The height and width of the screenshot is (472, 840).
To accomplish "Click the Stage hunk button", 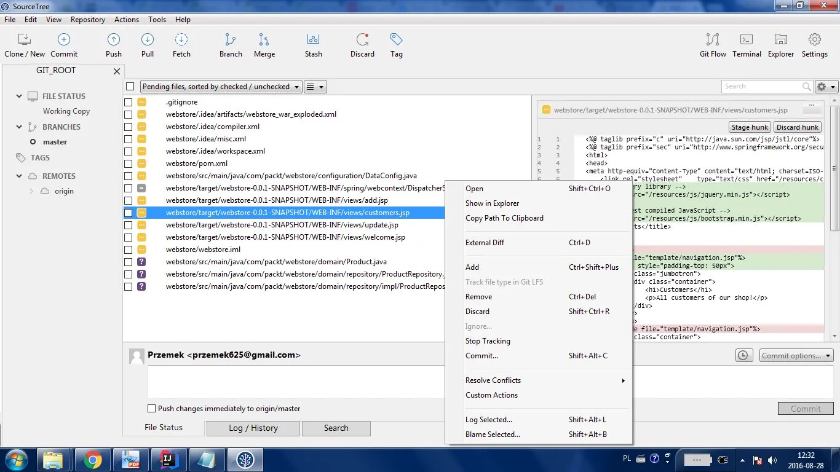I will coord(750,127).
